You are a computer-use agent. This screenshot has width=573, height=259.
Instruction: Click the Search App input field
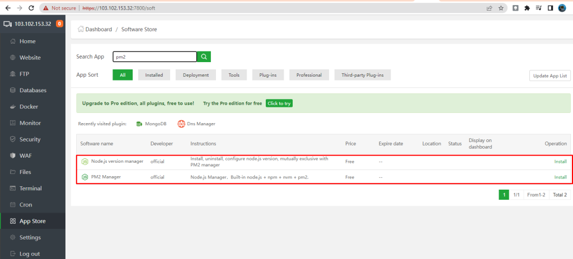[x=155, y=56]
